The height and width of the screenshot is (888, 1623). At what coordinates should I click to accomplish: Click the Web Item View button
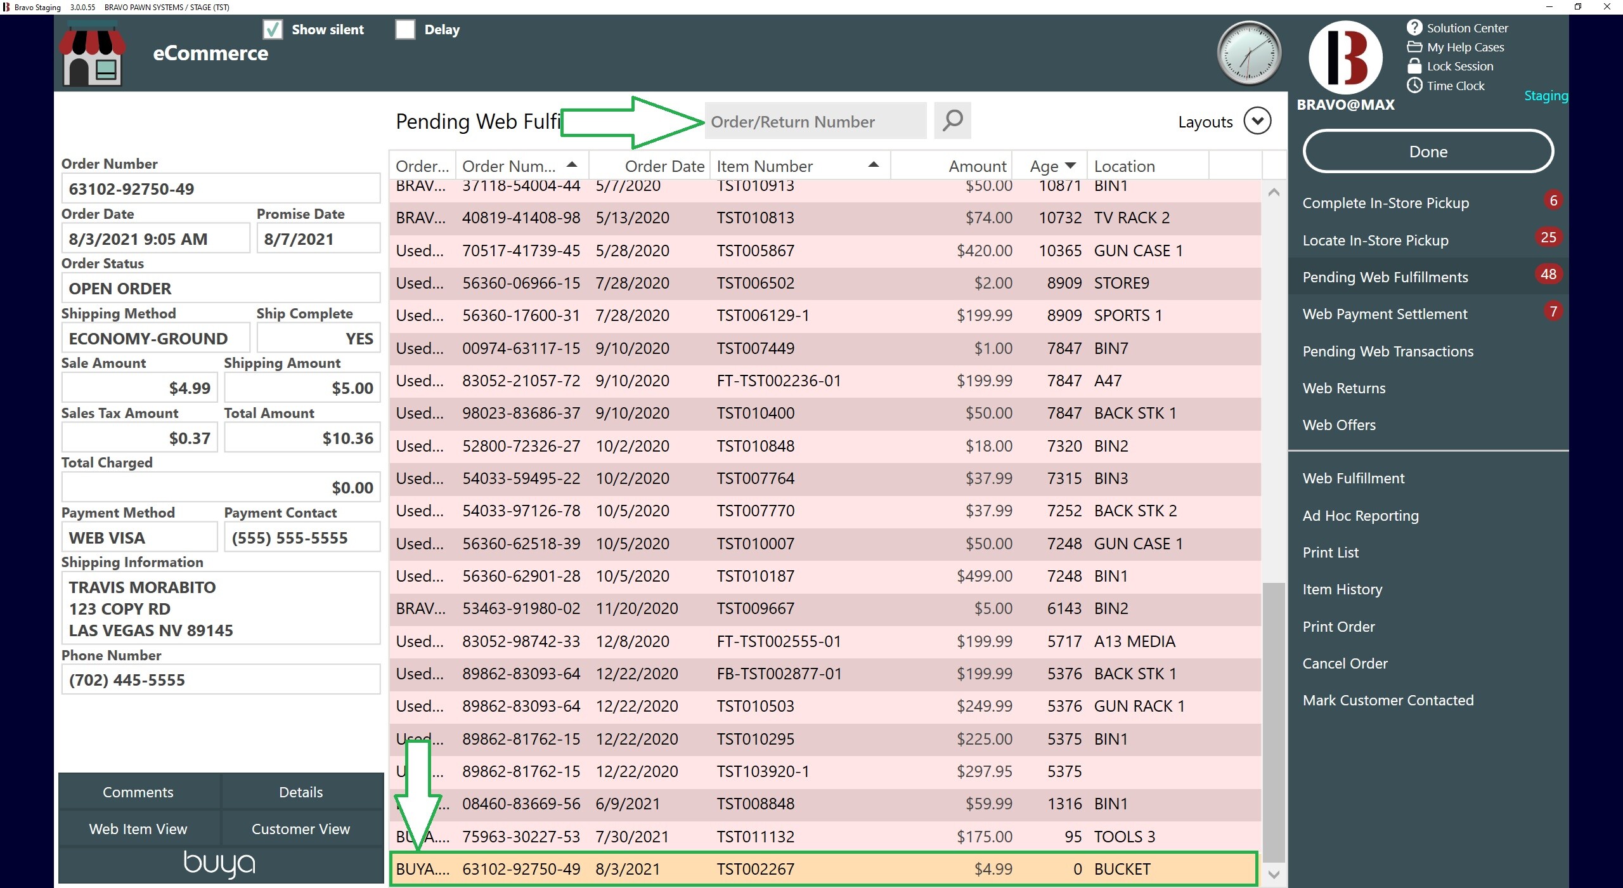pyautogui.click(x=138, y=829)
